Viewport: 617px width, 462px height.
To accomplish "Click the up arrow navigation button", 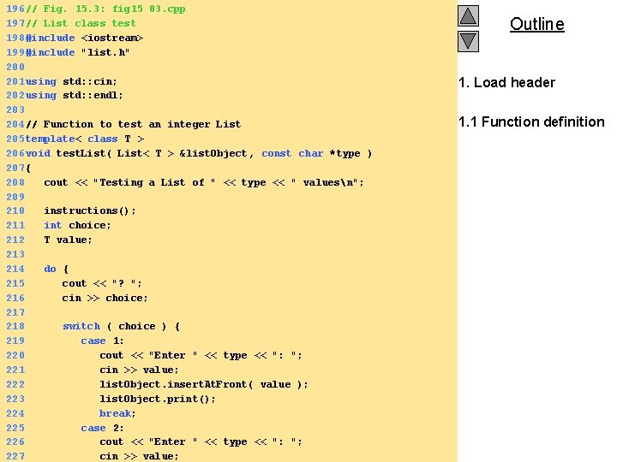I will [x=468, y=15].
